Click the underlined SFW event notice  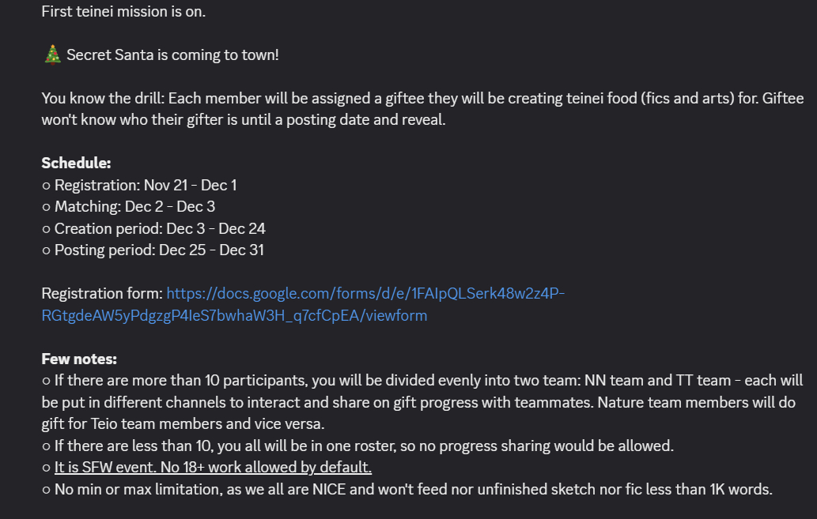213,468
